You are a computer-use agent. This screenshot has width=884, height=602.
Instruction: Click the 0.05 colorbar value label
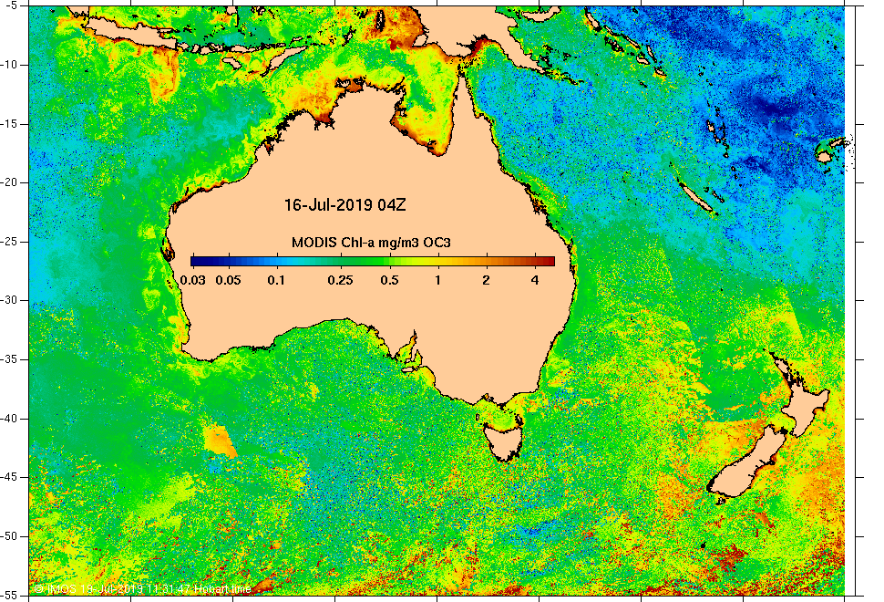point(229,280)
